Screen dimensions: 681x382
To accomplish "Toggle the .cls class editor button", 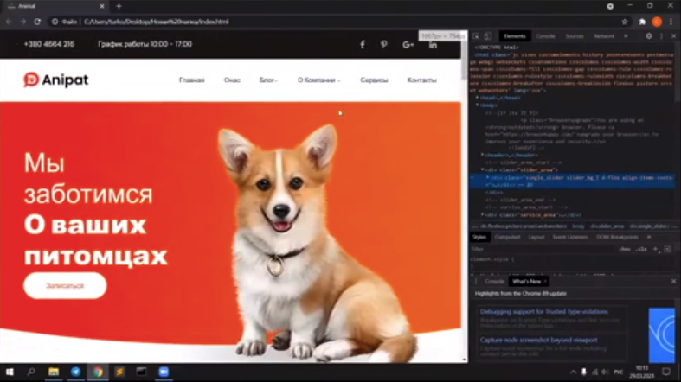I will click(x=641, y=249).
